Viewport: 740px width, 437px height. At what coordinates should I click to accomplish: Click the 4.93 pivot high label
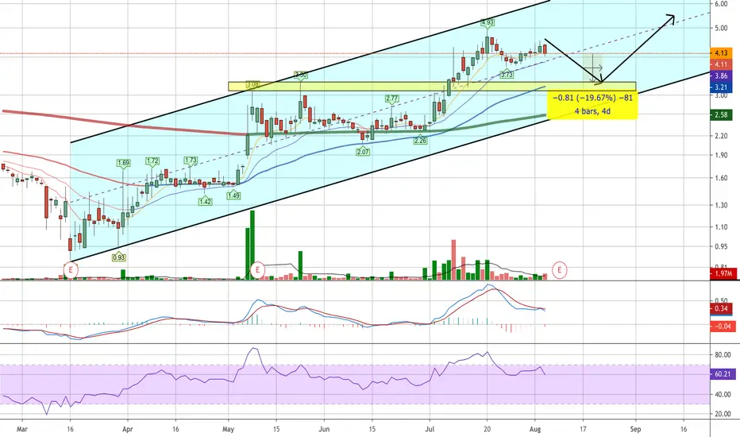pyautogui.click(x=487, y=22)
